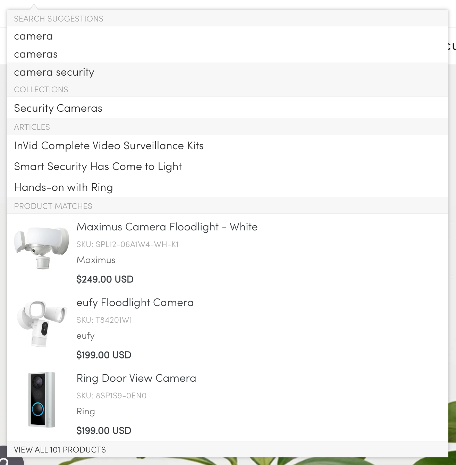Image resolution: width=456 pixels, height=465 pixels.
Task: Click the SKU T84201W1 text
Action: (x=104, y=320)
